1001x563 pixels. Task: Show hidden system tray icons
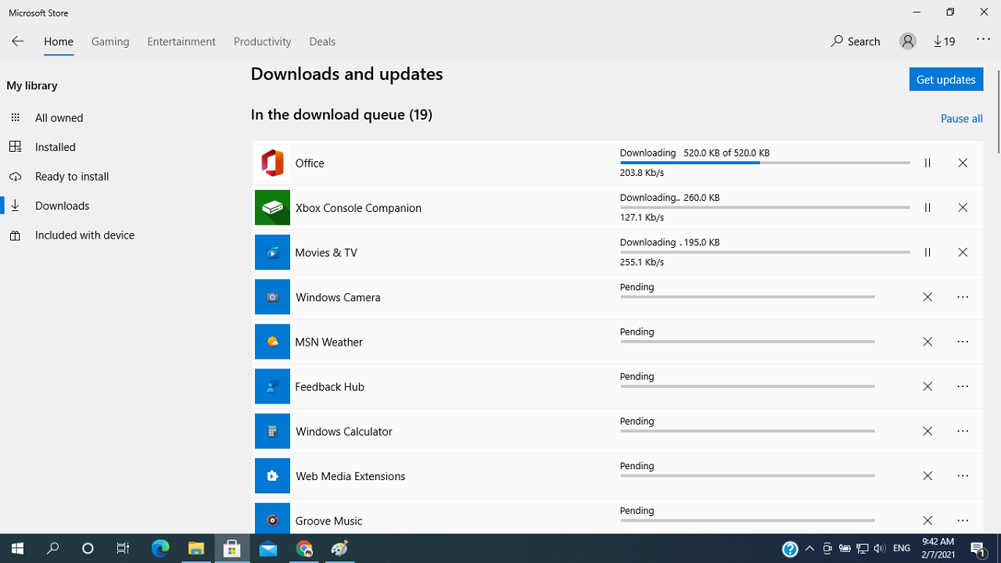pyautogui.click(x=809, y=548)
